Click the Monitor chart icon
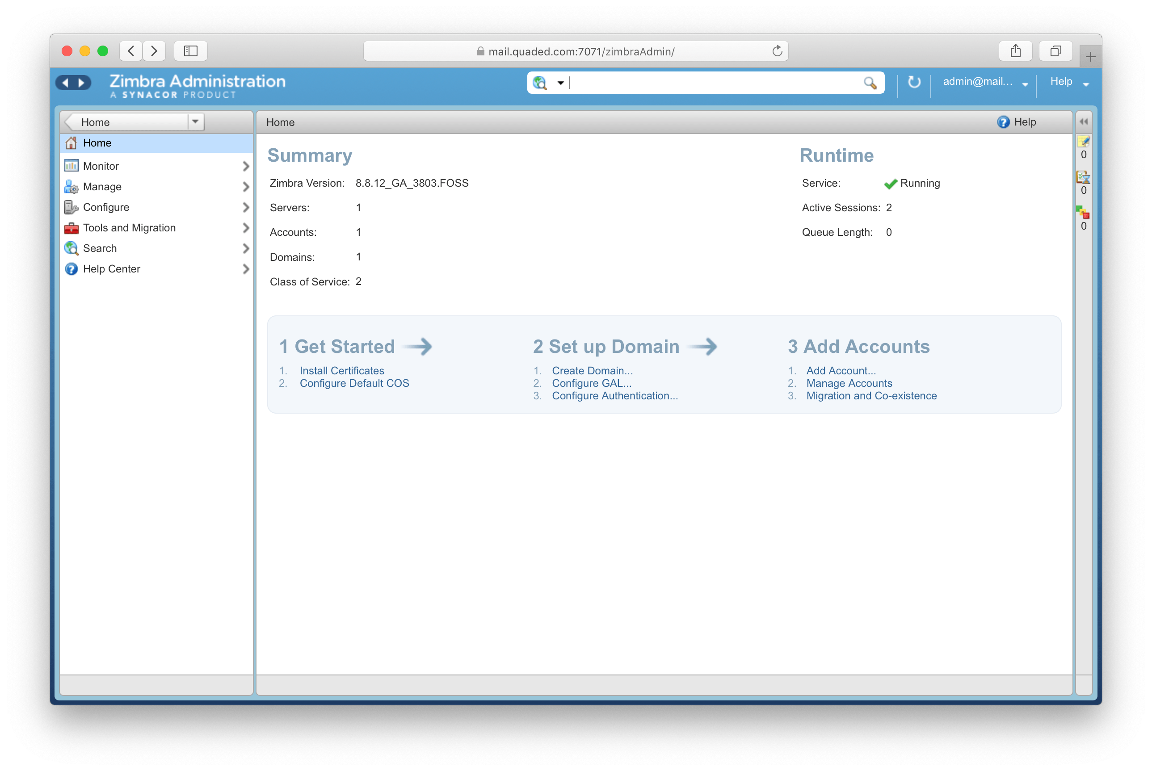The width and height of the screenshot is (1152, 771). click(x=71, y=166)
